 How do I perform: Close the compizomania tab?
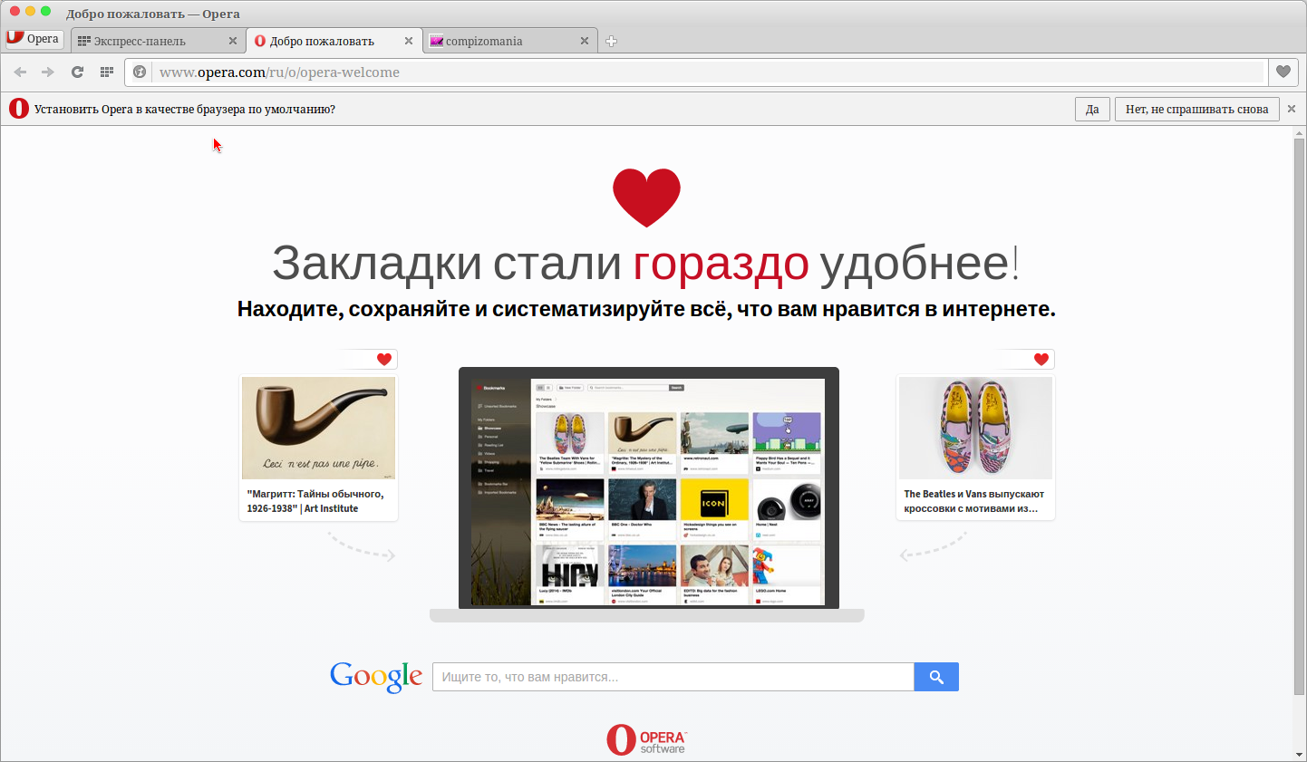click(x=585, y=41)
